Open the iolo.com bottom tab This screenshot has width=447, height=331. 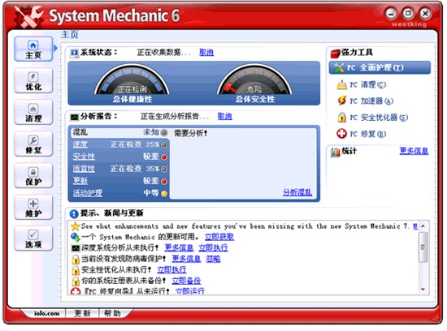tap(47, 313)
